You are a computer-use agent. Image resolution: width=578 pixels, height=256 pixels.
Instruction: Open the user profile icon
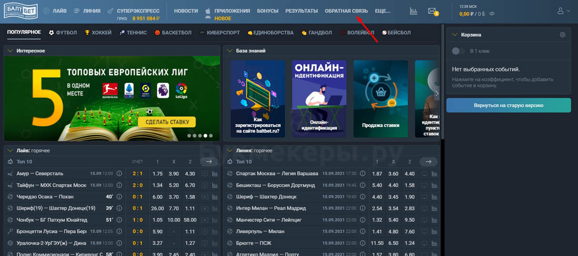click(x=560, y=11)
